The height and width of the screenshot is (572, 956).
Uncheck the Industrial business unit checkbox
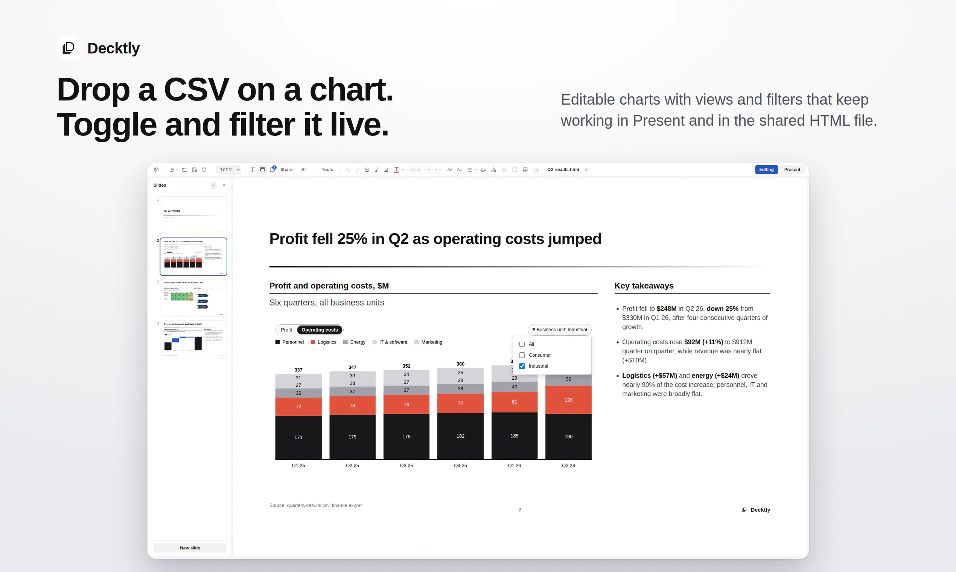click(x=522, y=366)
